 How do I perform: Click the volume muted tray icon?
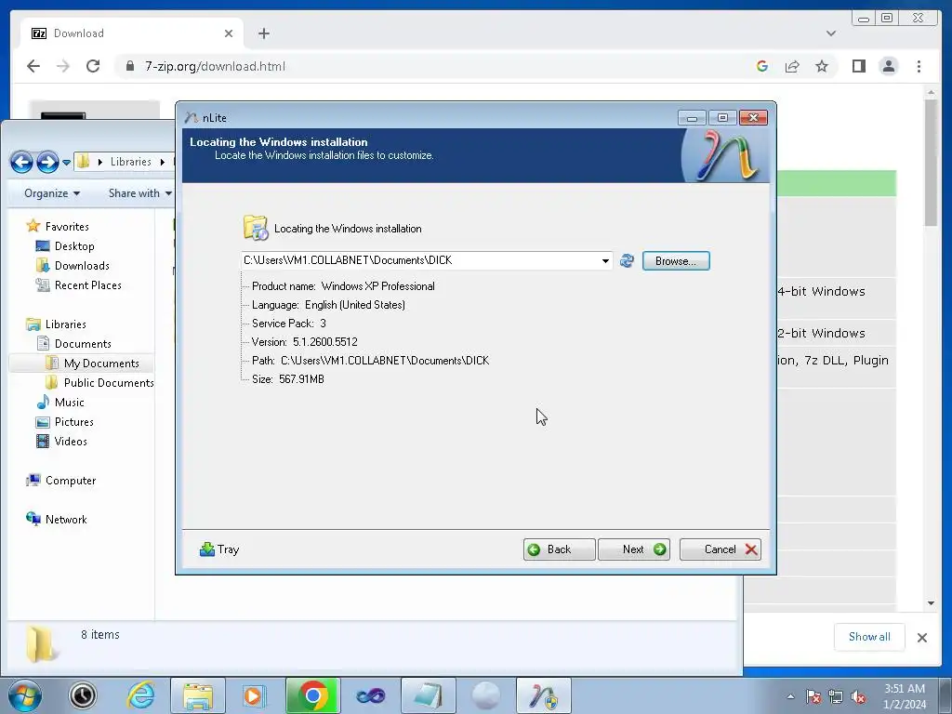(x=858, y=696)
